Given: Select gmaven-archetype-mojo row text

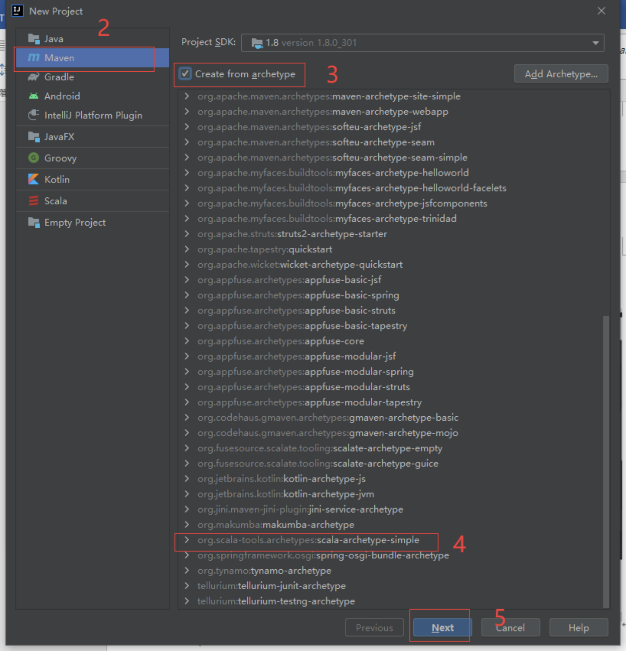Looking at the screenshot, I should (x=328, y=433).
